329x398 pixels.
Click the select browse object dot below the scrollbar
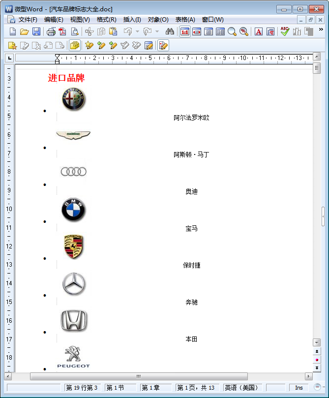coord(317,360)
